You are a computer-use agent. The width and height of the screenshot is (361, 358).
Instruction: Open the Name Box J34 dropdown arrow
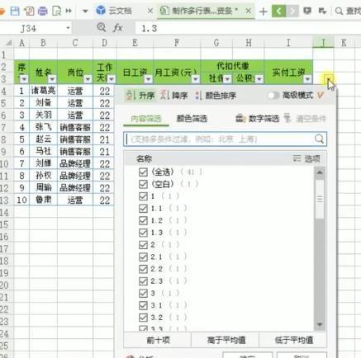coord(68,28)
